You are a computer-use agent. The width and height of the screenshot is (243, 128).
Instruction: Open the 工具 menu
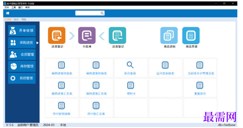tap(13, 7)
